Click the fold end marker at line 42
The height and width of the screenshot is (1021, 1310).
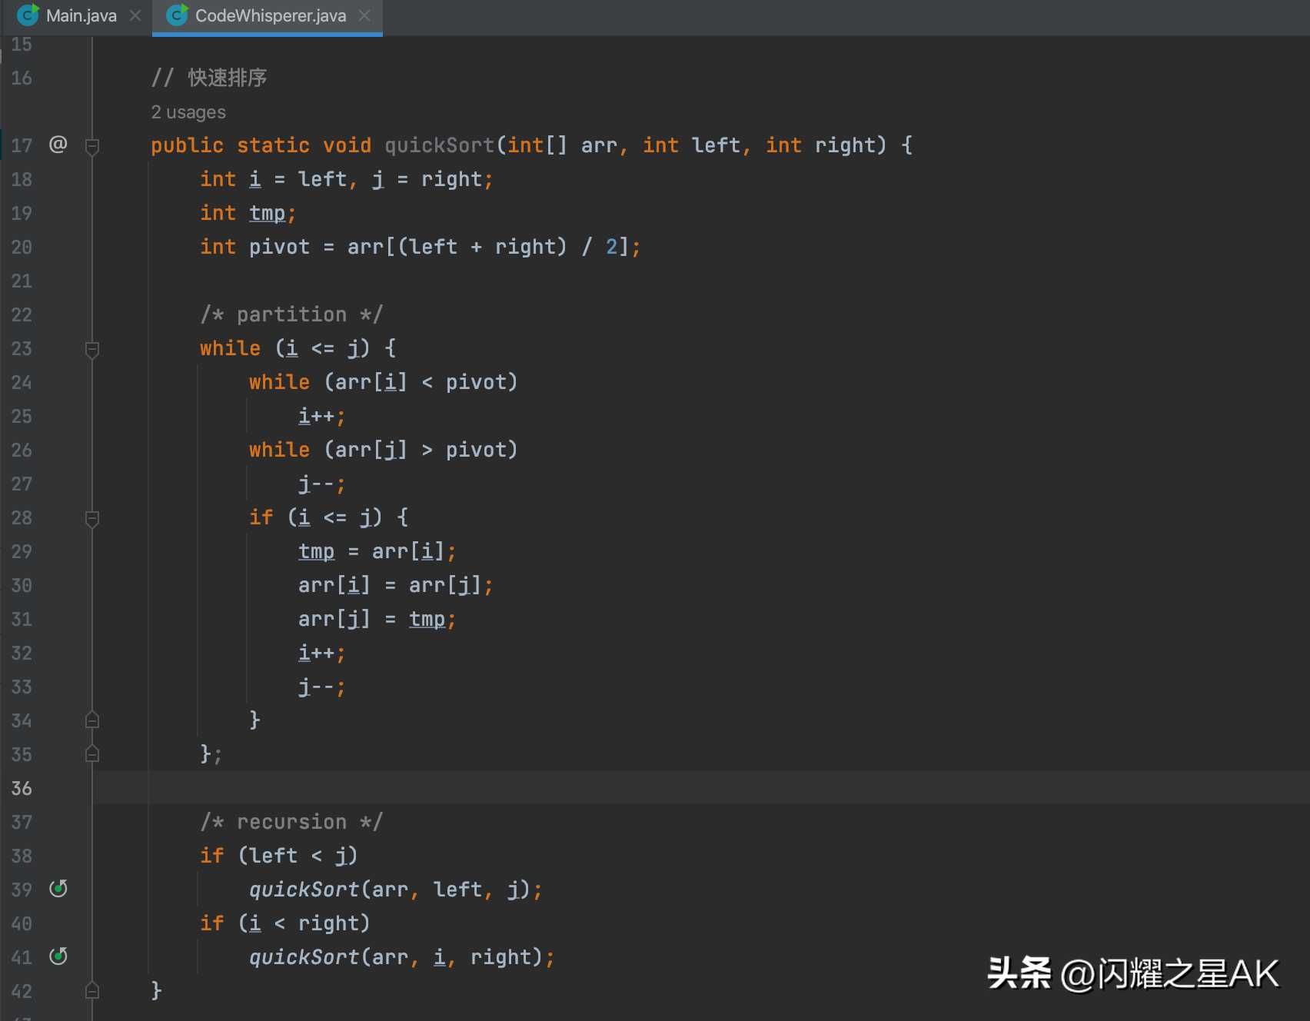coord(92,991)
